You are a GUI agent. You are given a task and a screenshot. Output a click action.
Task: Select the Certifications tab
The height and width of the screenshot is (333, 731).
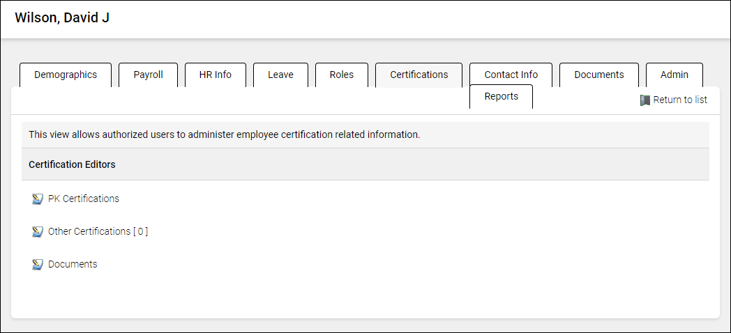click(x=419, y=75)
